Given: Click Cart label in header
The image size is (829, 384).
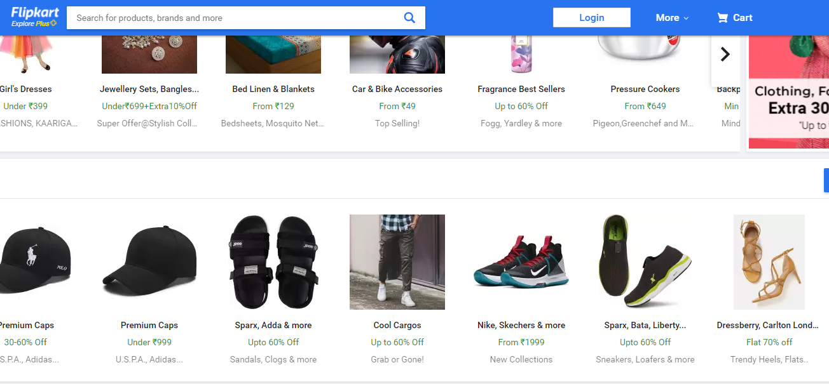Looking at the screenshot, I should [x=743, y=18].
